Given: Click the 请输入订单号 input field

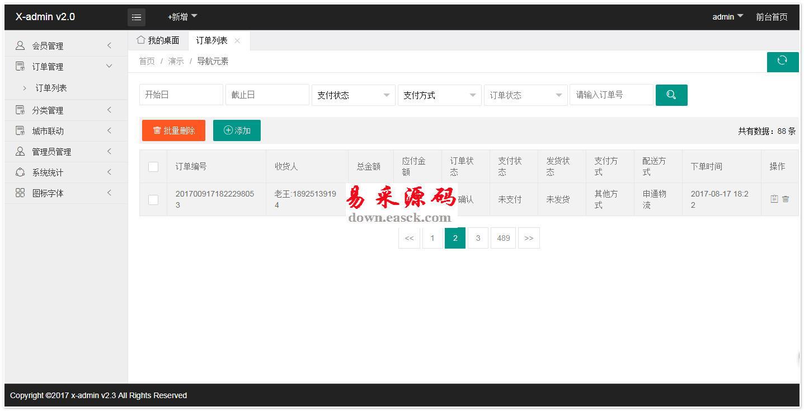Looking at the screenshot, I should click(611, 95).
